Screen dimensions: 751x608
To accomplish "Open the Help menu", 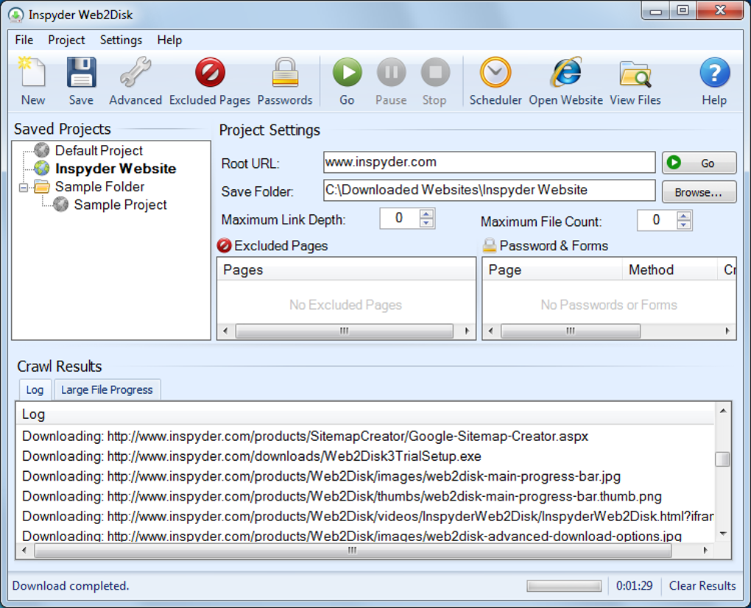I will (169, 40).
